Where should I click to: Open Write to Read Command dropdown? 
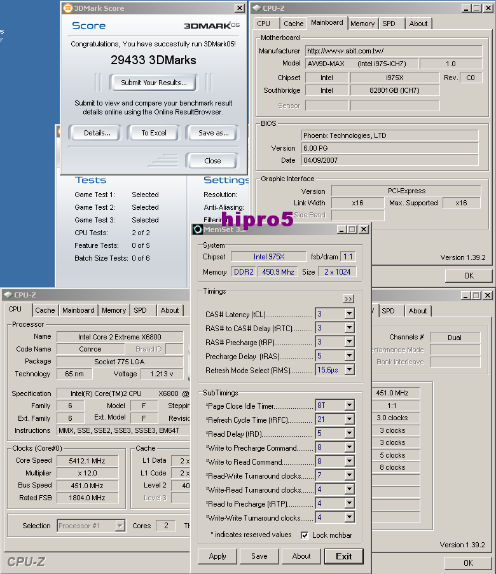pyautogui.click(x=350, y=461)
